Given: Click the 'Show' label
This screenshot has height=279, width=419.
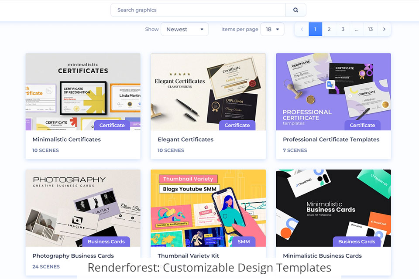Looking at the screenshot, I should [152, 29].
